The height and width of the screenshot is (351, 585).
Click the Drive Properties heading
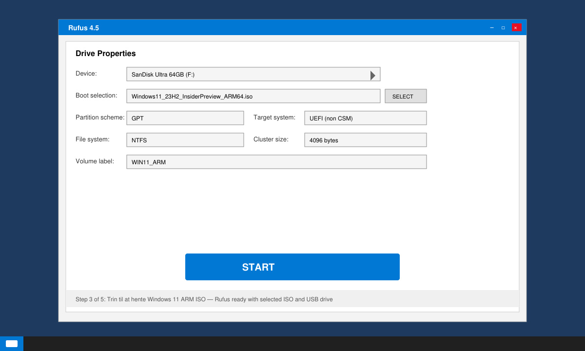click(106, 54)
